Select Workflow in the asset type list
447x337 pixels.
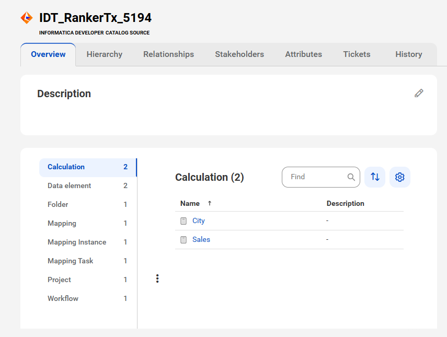[x=88, y=298]
